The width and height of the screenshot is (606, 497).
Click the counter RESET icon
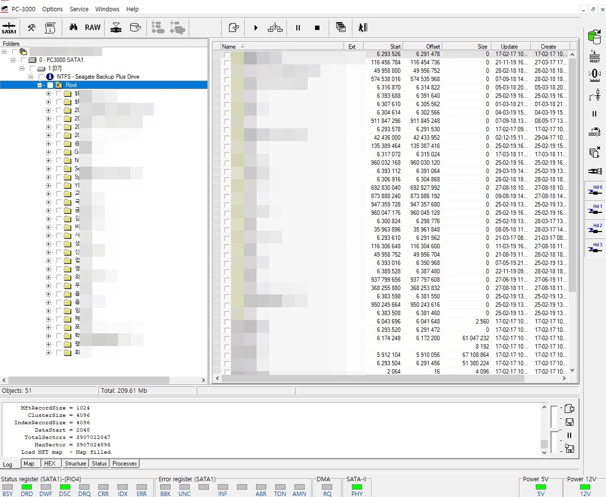tap(595, 56)
